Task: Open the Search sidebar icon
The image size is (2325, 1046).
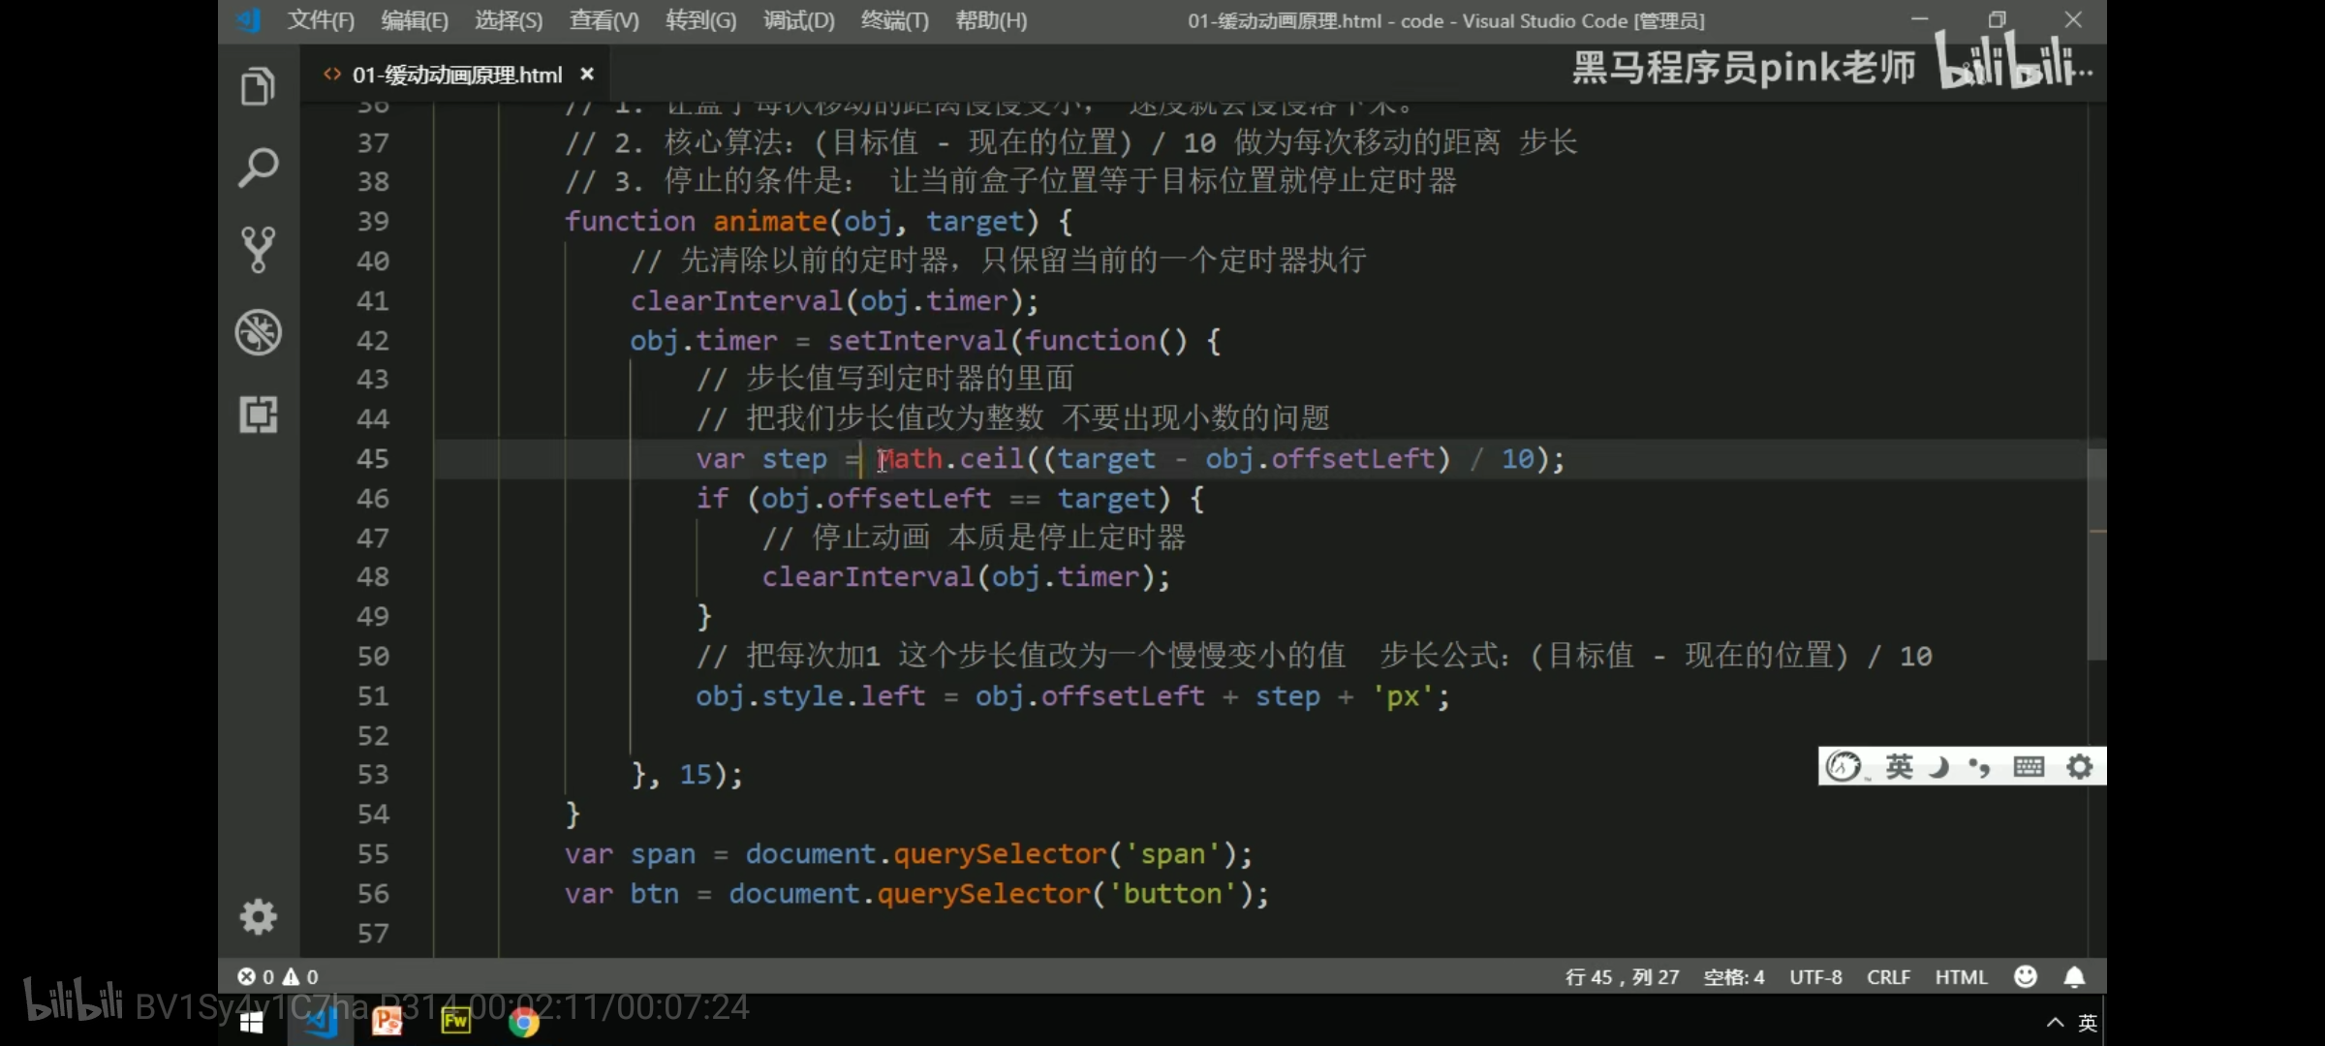Action: (258, 169)
